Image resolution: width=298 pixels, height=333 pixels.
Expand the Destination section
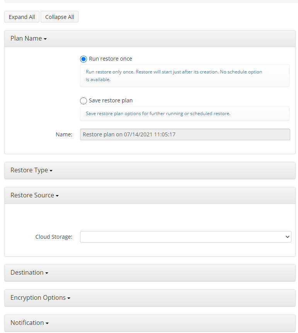(150, 273)
